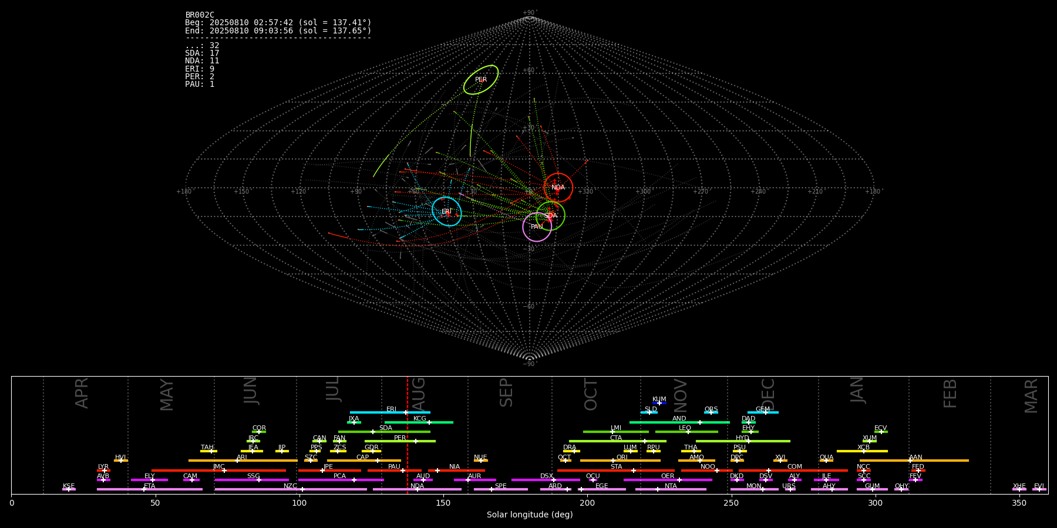Select the 'NDA: 11' count in legend
The height and width of the screenshot is (528, 1057).
tap(202, 61)
